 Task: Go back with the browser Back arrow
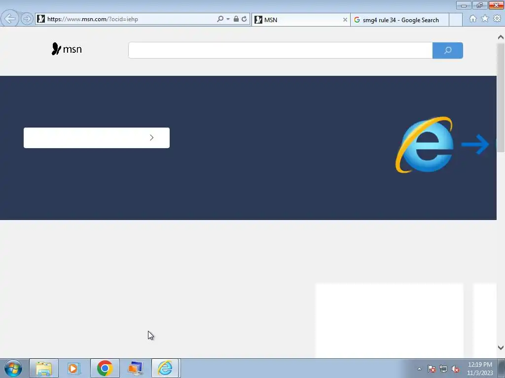coord(10,19)
